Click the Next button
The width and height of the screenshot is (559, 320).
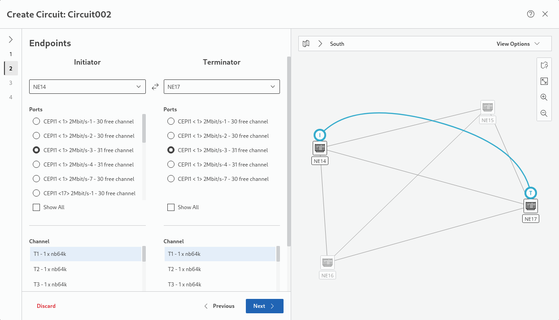264,306
